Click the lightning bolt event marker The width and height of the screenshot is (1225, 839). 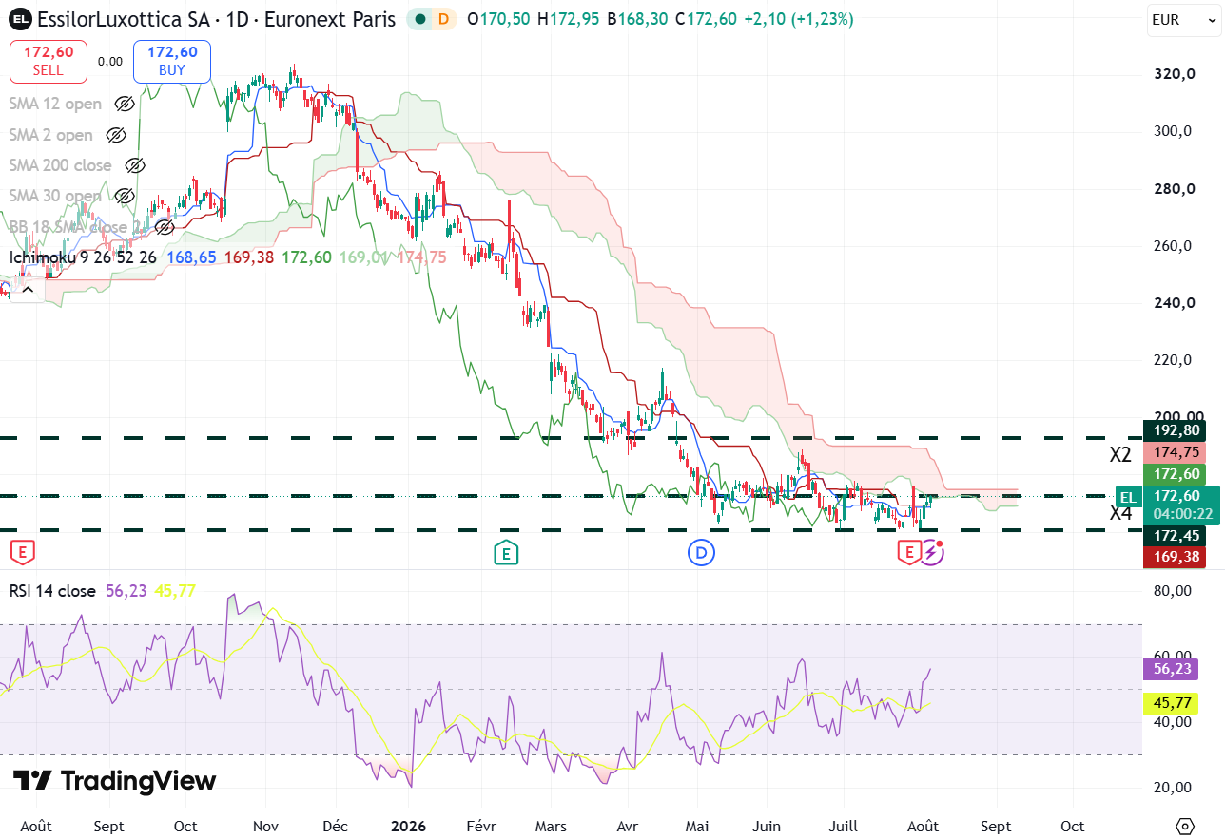tap(932, 552)
